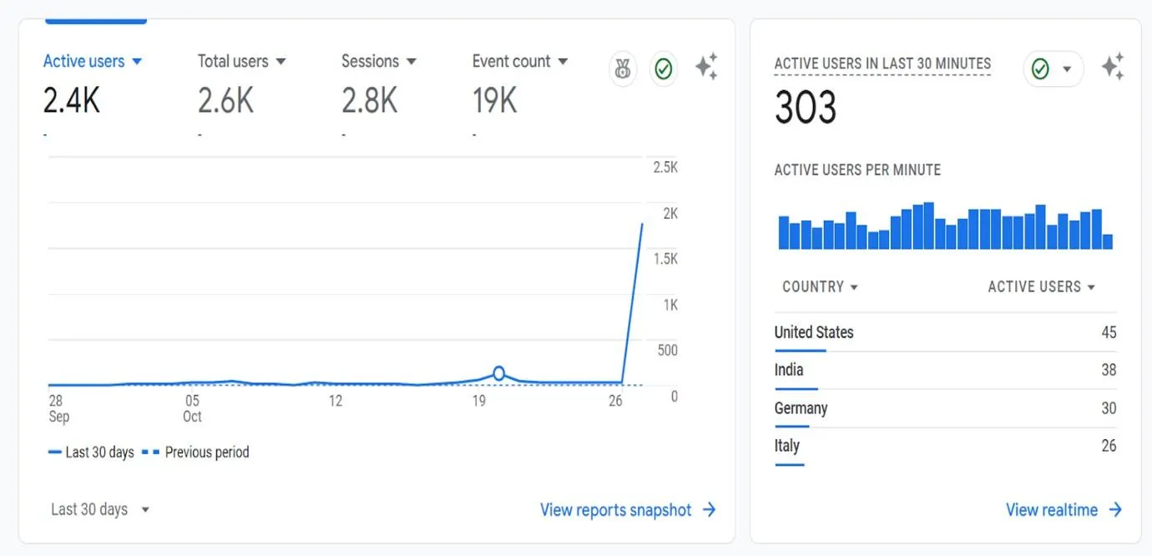The width and height of the screenshot is (1152, 556).
Task: Change the Last 30 days date range
Action: (100, 509)
